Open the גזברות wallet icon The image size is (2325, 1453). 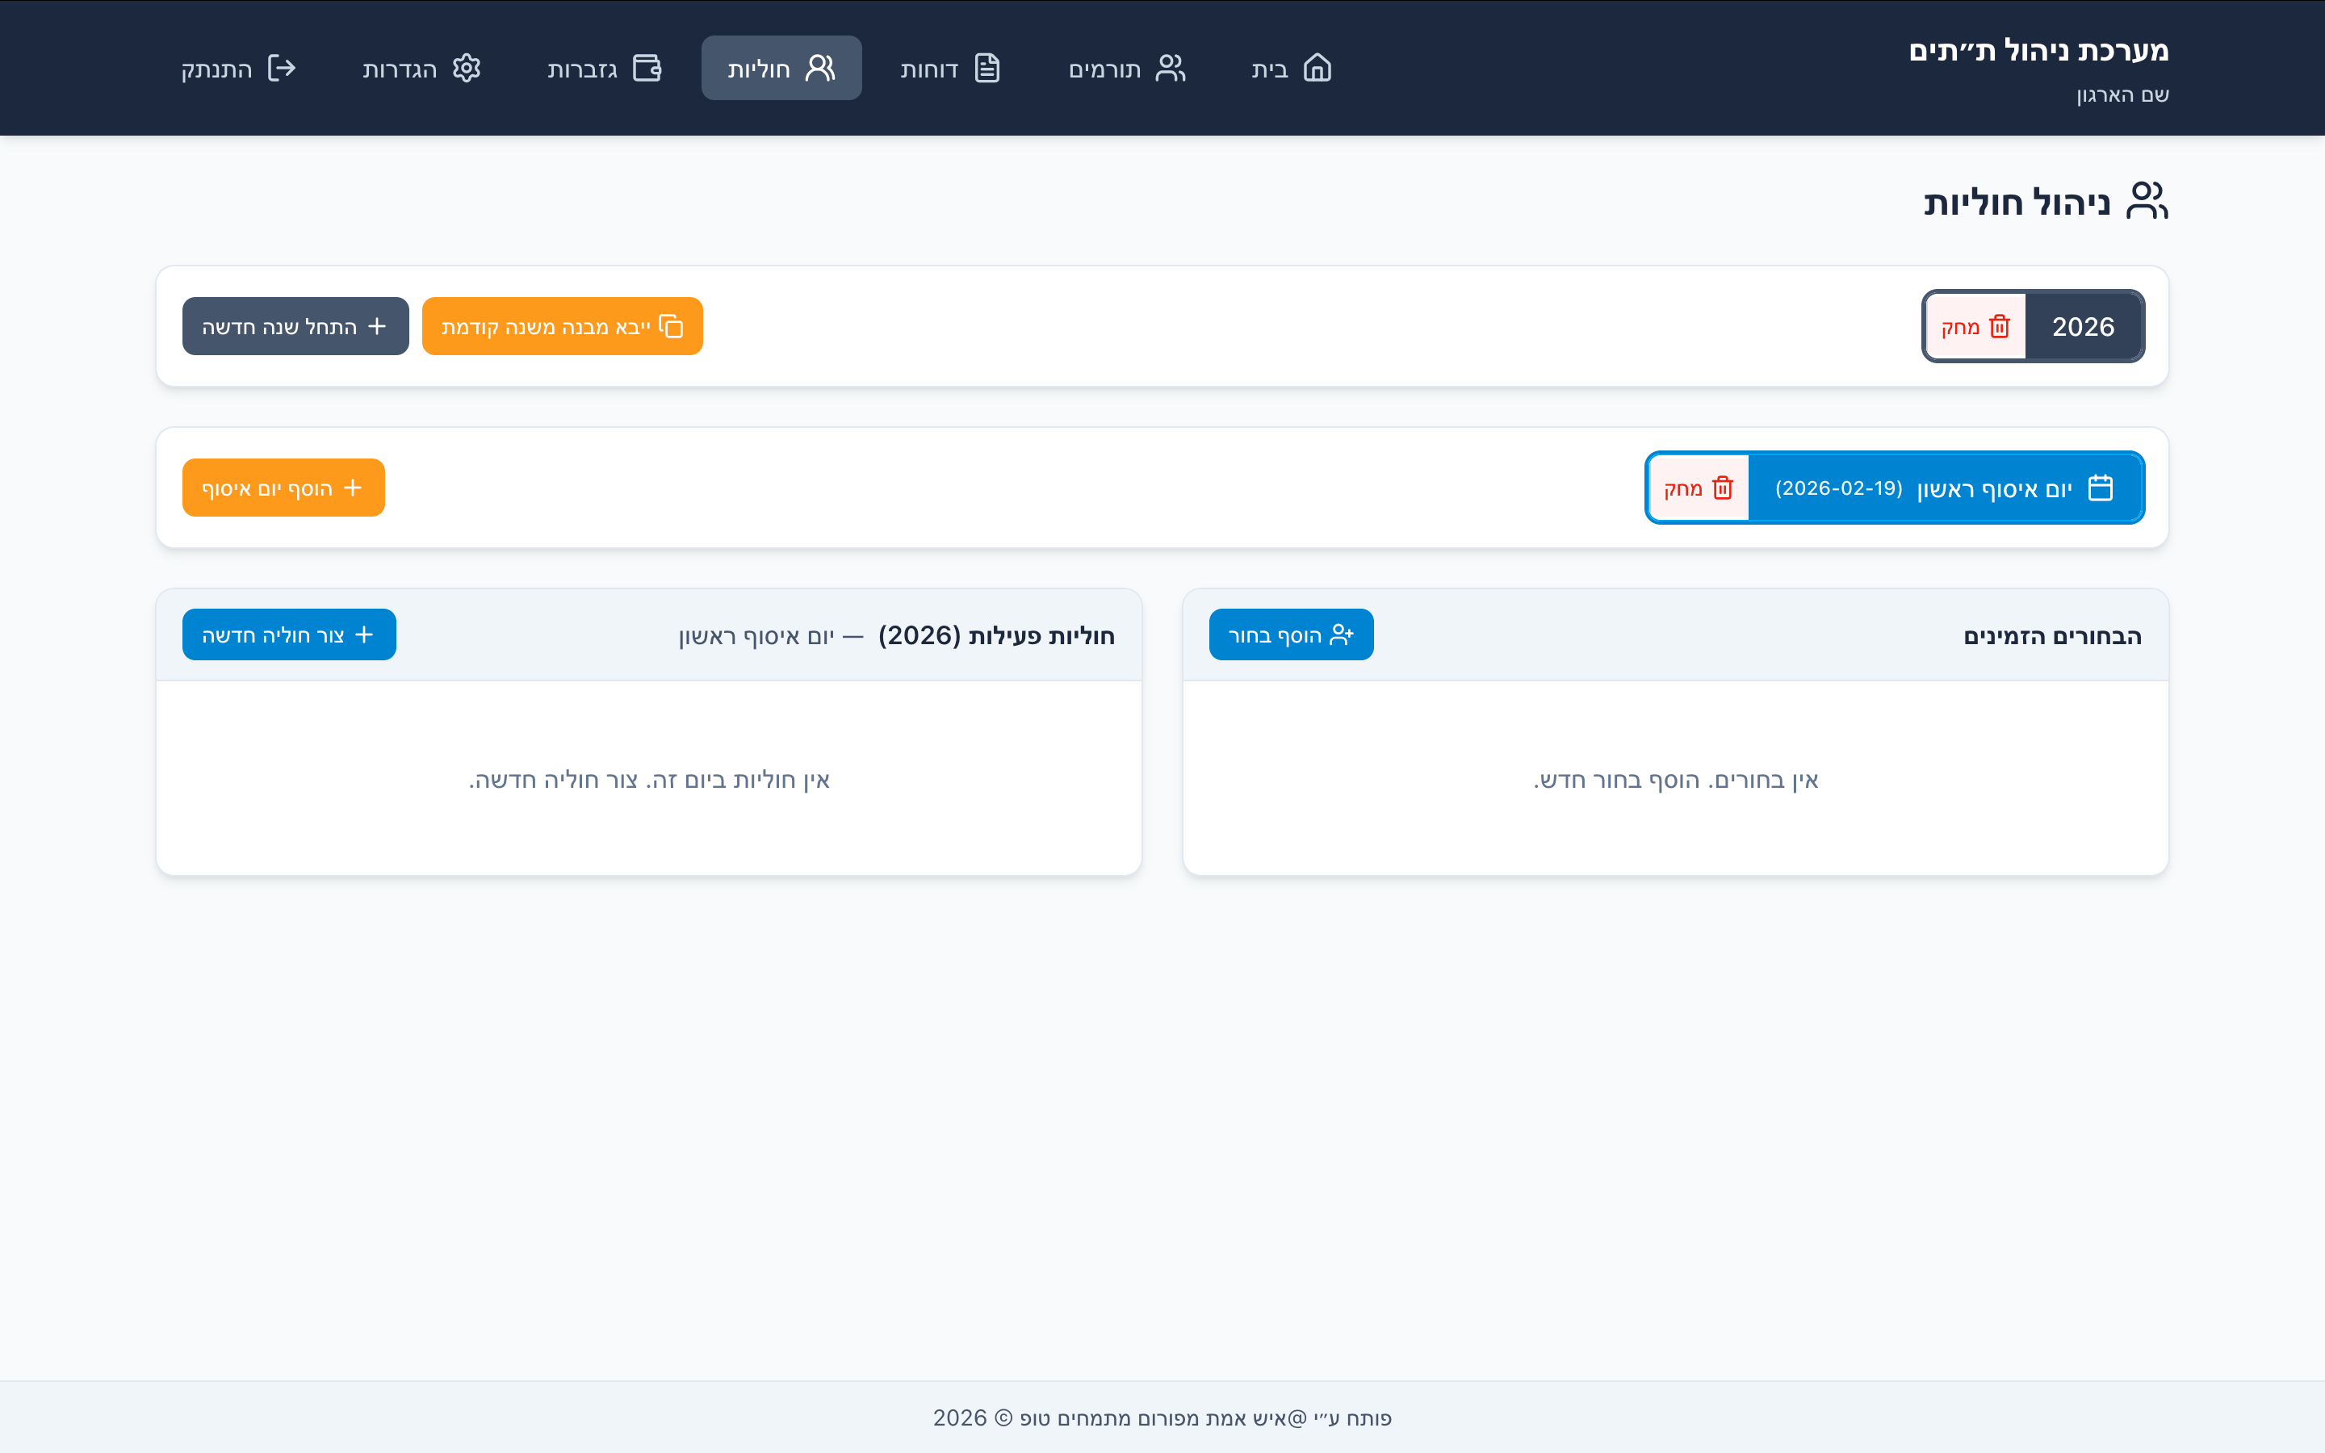point(647,69)
